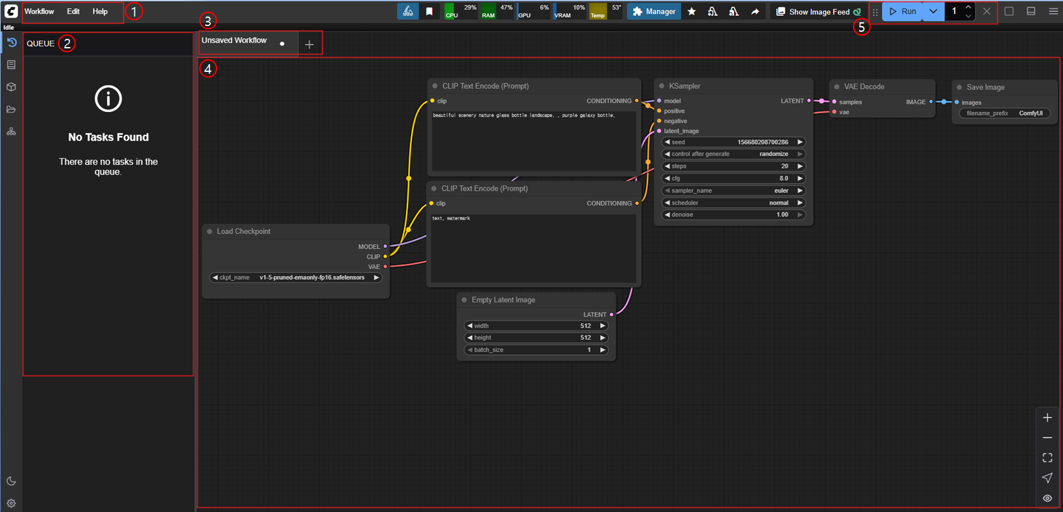Click the unsaved dot on the workflow tab
Image resolution: width=1063 pixels, height=512 pixels.
282,44
